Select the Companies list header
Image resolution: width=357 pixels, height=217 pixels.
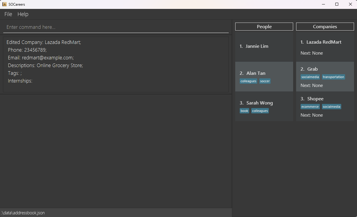point(325,26)
